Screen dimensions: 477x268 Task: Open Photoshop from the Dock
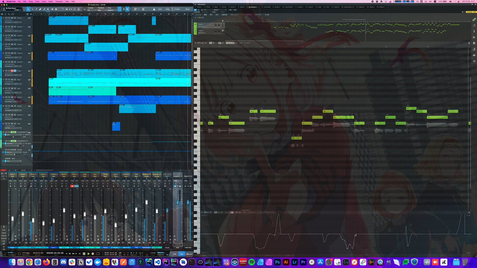pos(277,262)
